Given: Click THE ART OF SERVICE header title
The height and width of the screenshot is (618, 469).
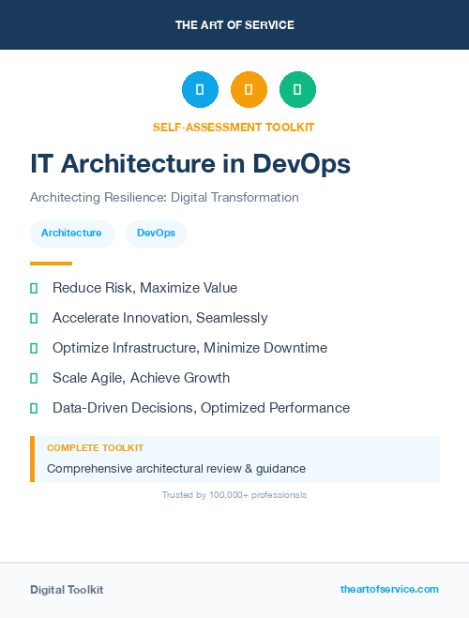Looking at the screenshot, I should pos(234,25).
